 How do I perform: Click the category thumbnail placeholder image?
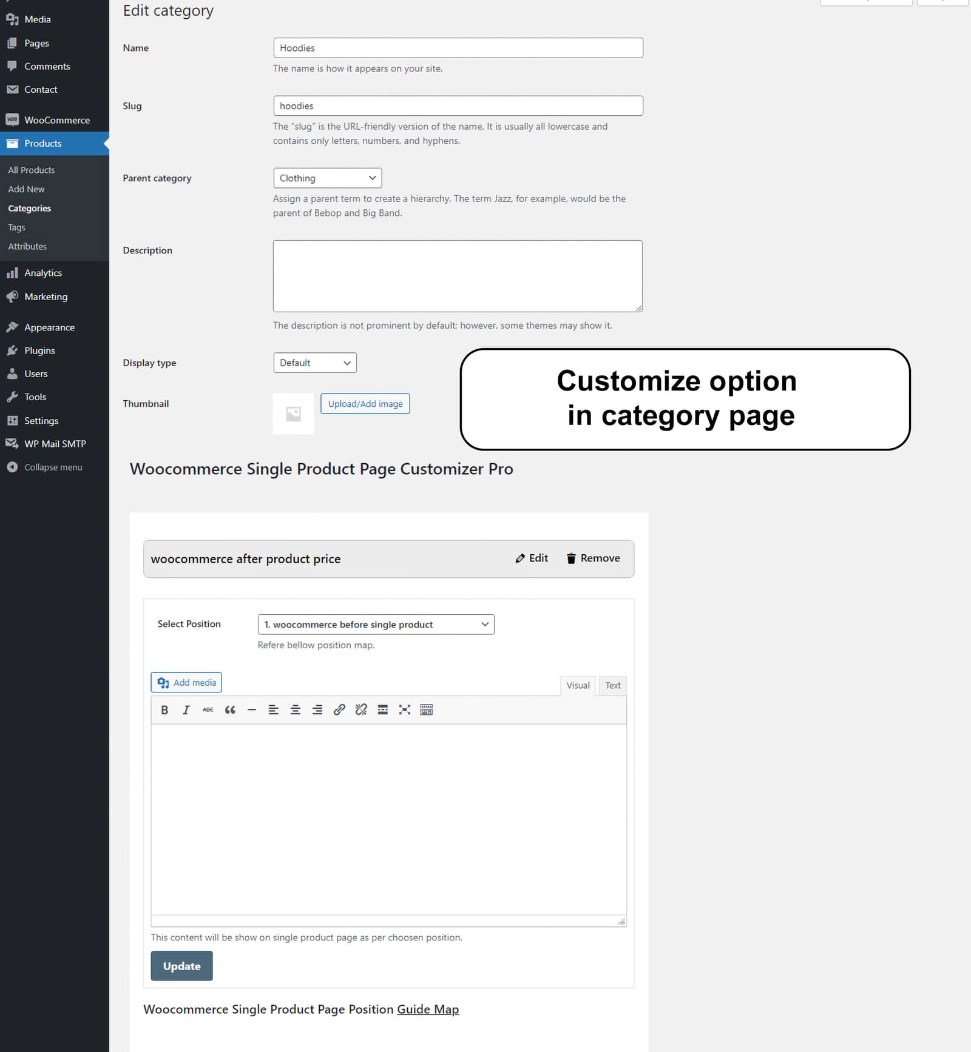[294, 414]
